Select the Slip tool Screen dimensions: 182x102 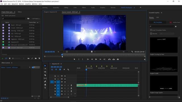click(x=45, y=78)
